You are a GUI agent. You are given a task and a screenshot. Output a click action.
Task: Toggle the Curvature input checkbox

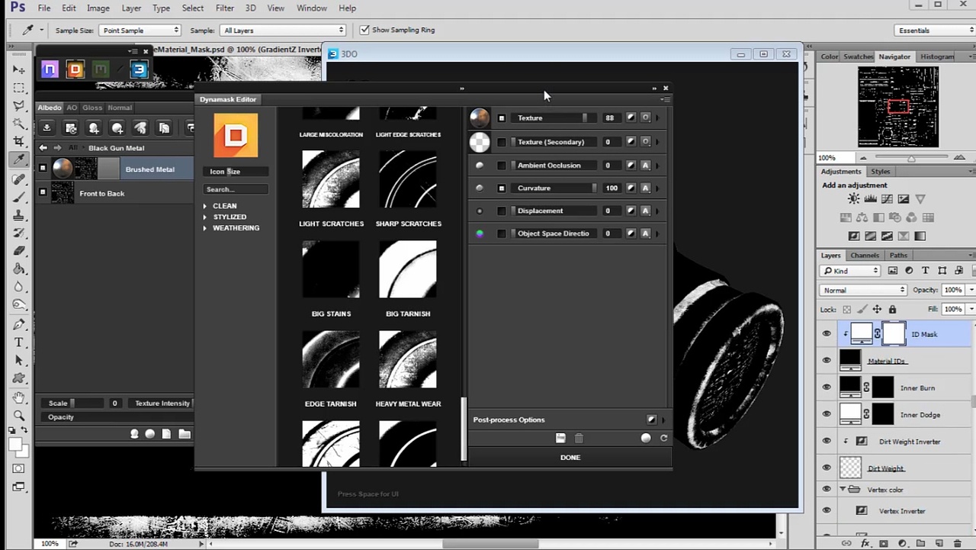pos(502,188)
